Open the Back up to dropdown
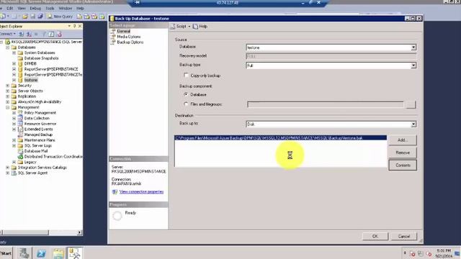The width and height of the screenshot is (461, 259). click(413, 124)
